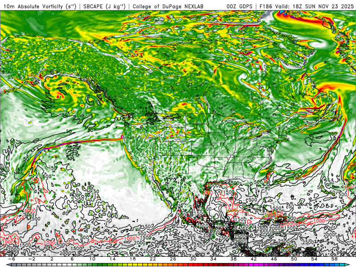Viewport: 356px width, 267px height.
Task: Click the colorbar tick label '18'
Action: 133,259
